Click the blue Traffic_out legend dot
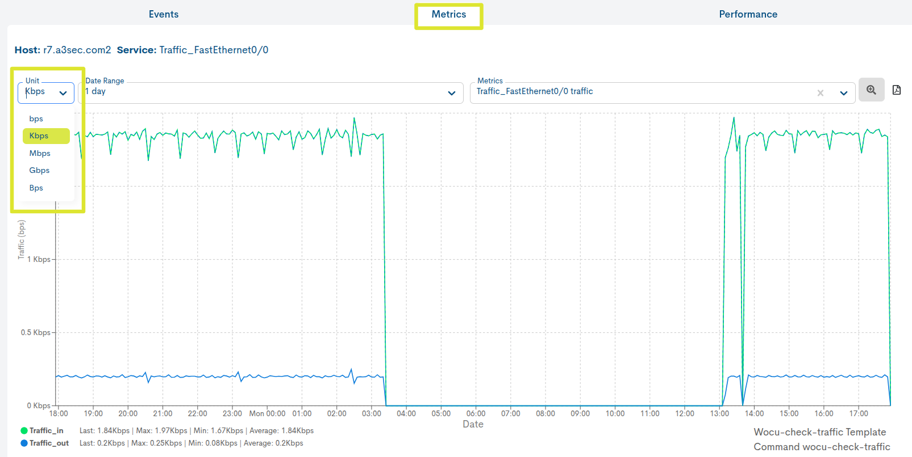This screenshot has height=457, width=912. (x=24, y=443)
